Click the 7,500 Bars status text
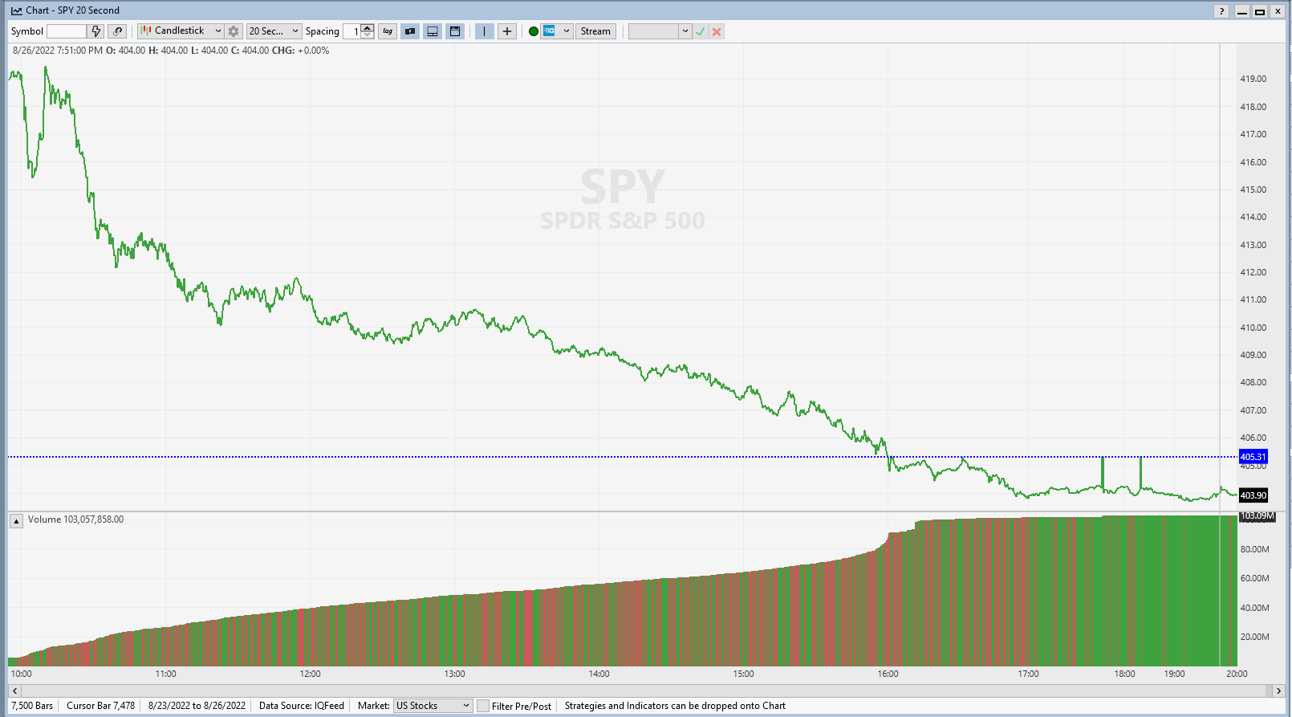 pos(32,706)
